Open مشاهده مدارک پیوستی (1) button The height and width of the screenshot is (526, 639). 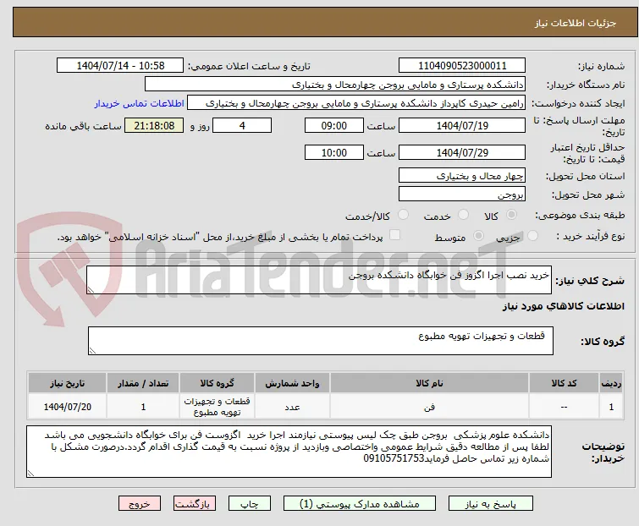[360, 504]
